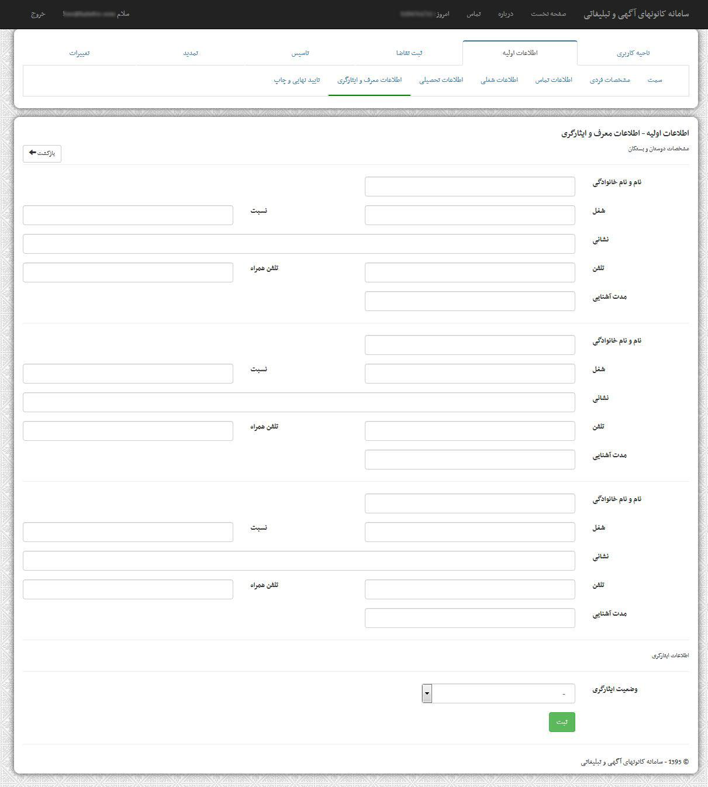Open the اطلاعات شغلی sub-tab
708x787 pixels.
coord(499,80)
